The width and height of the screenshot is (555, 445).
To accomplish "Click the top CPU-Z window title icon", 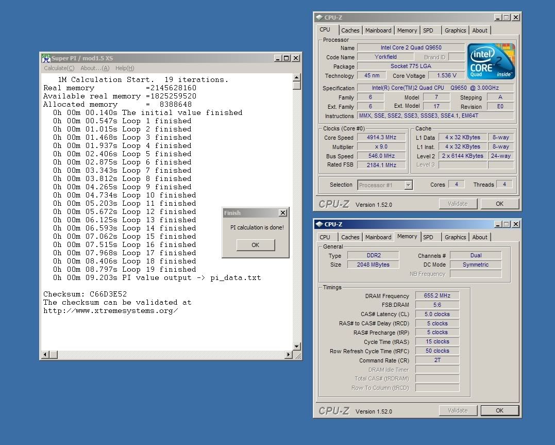I will coord(319,18).
